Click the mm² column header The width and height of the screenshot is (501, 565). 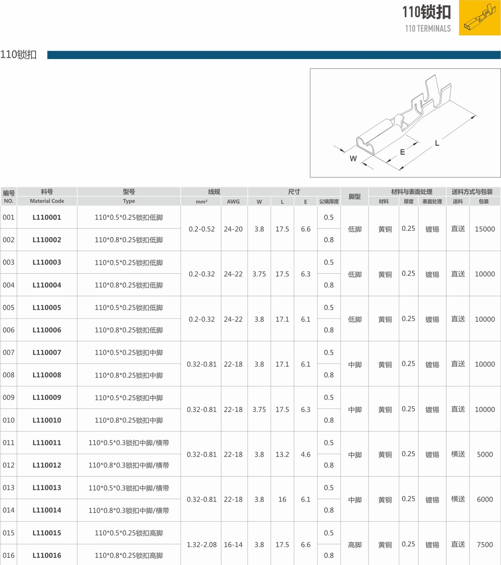coord(201,201)
